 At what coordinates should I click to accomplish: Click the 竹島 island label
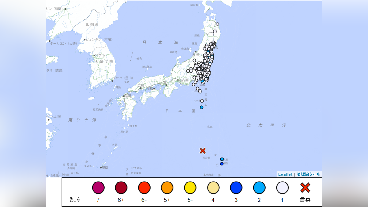(139, 58)
